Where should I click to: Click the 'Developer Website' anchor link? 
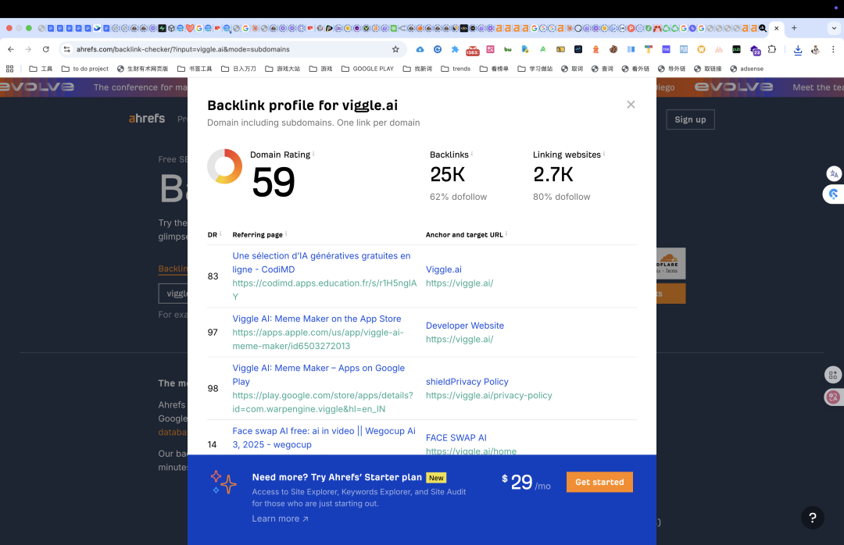click(x=465, y=326)
